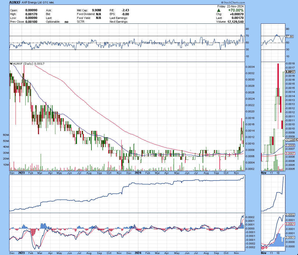Click the boxed 0.0002 MACD value tag

290,214
